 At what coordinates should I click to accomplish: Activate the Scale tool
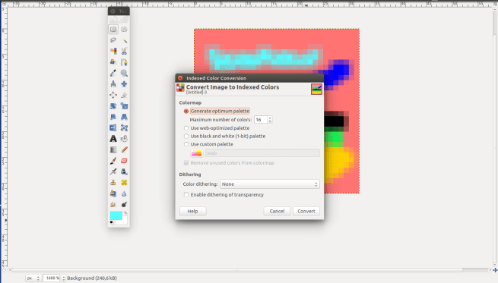pyautogui.click(x=124, y=106)
